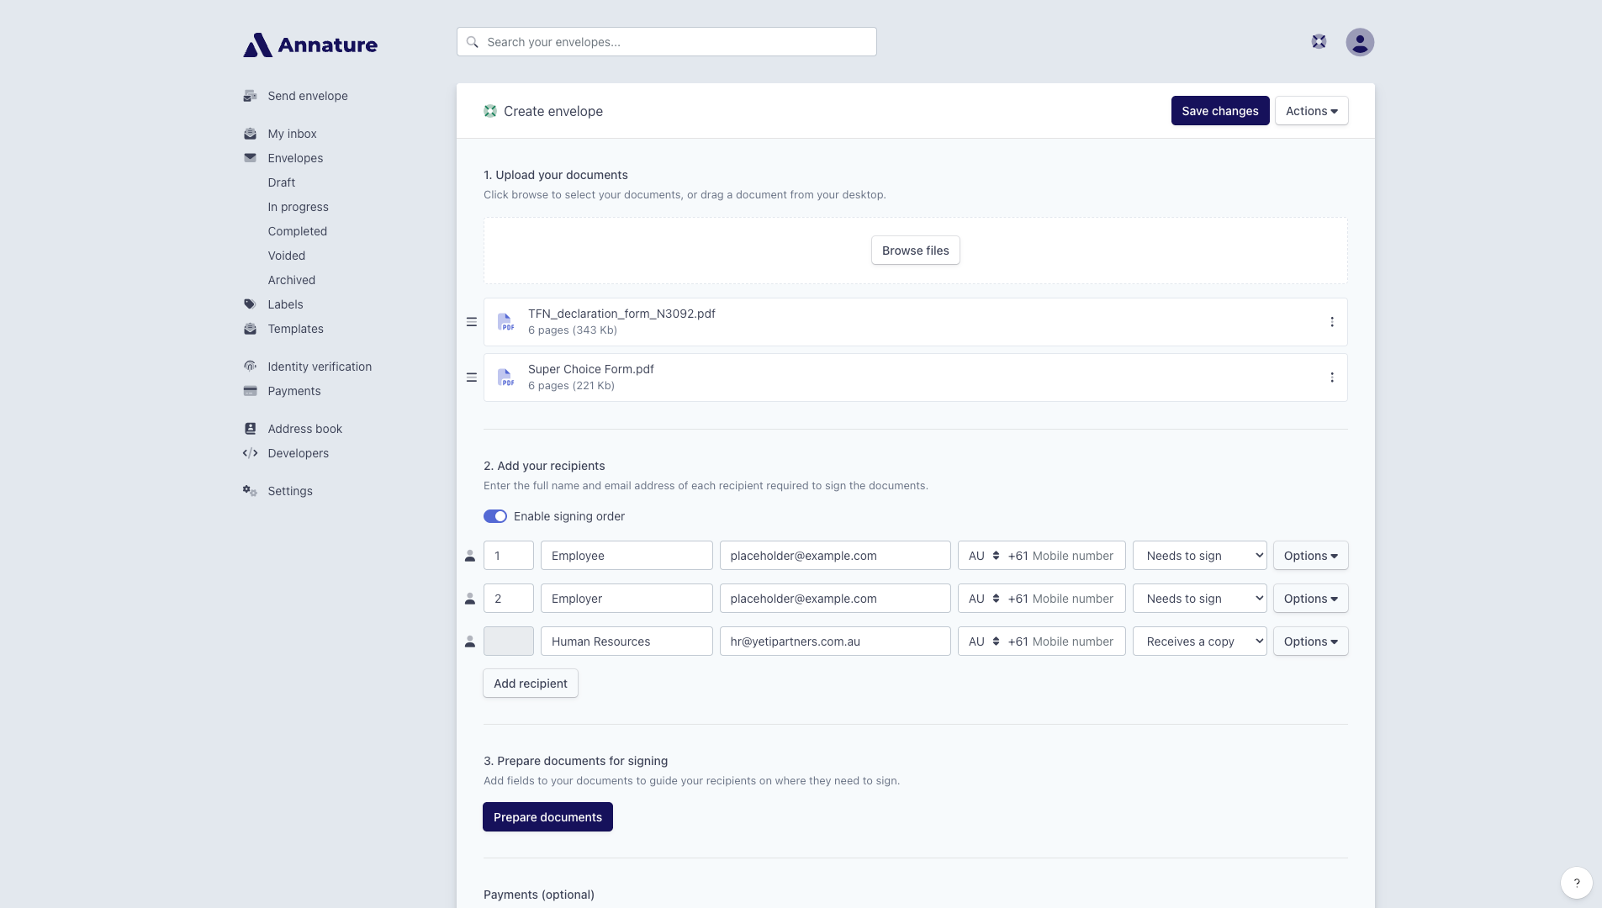Click the Employee name input field
The width and height of the screenshot is (1602, 908).
click(627, 556)
